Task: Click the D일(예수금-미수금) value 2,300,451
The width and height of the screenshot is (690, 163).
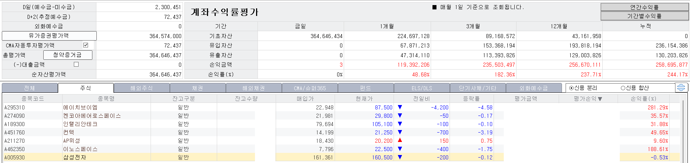Action: [x=168, y=7]
